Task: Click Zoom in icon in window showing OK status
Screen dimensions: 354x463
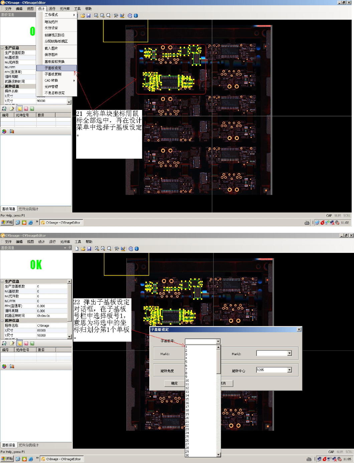Action: (97, 249)
